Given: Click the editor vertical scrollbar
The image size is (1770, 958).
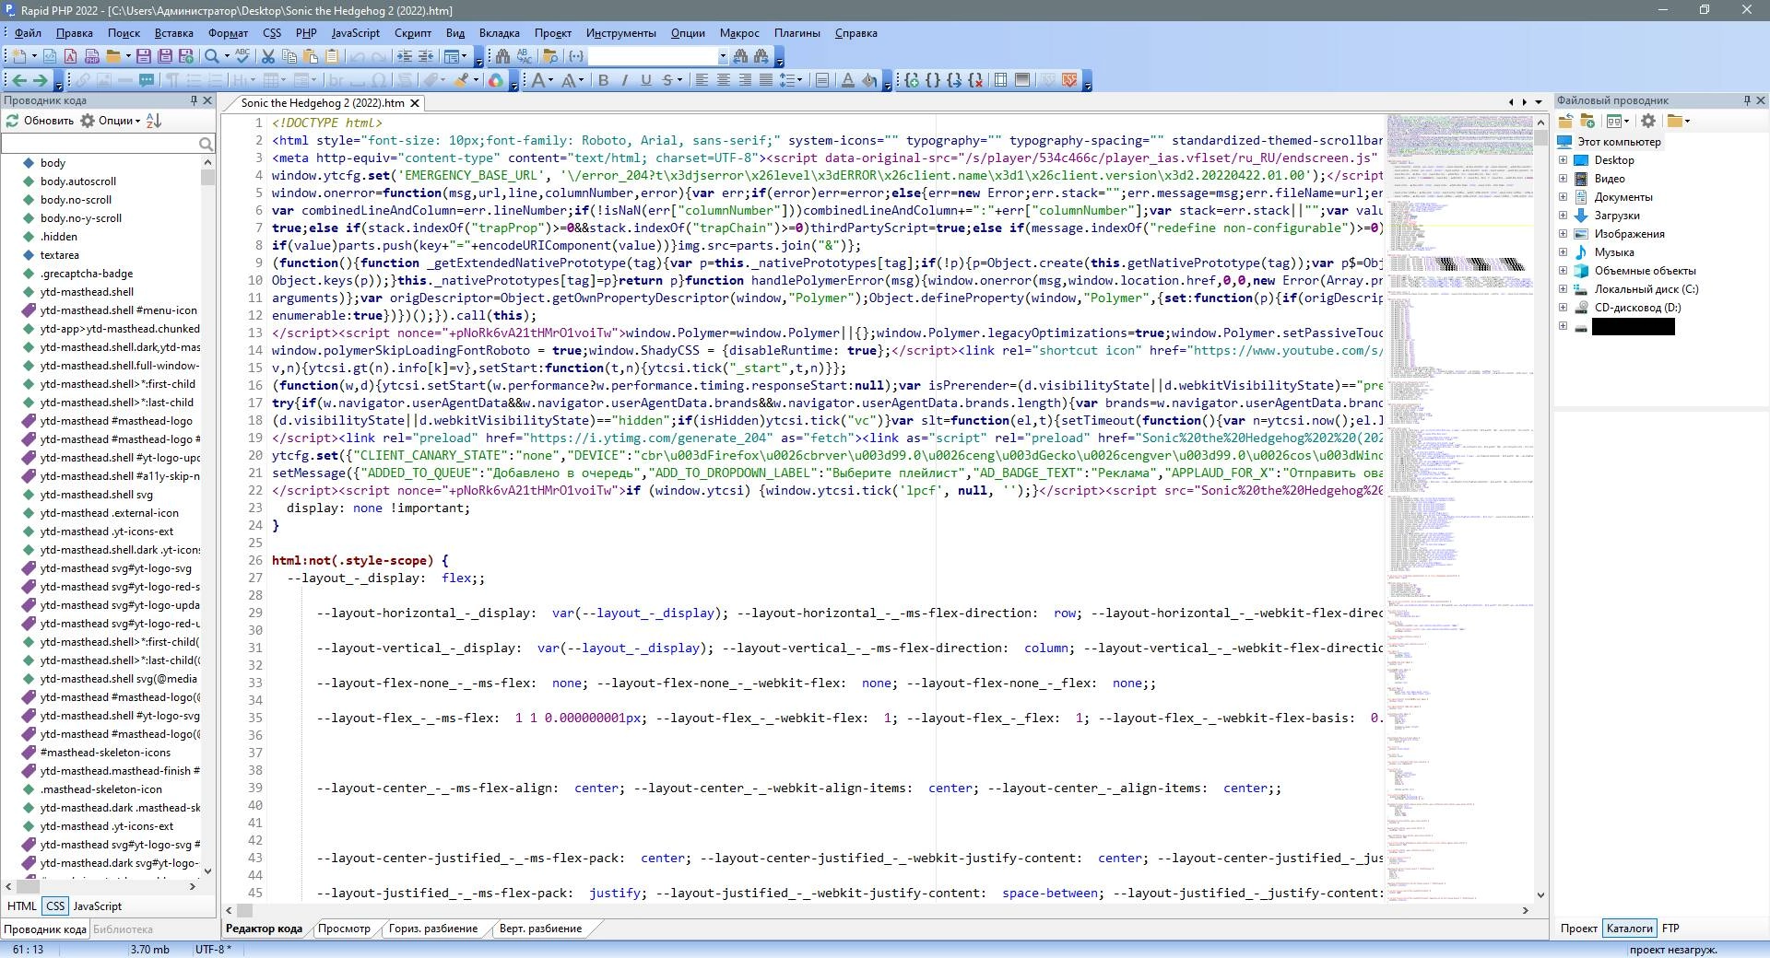Looking at the screenshot, I should (x=1540, y=507).
